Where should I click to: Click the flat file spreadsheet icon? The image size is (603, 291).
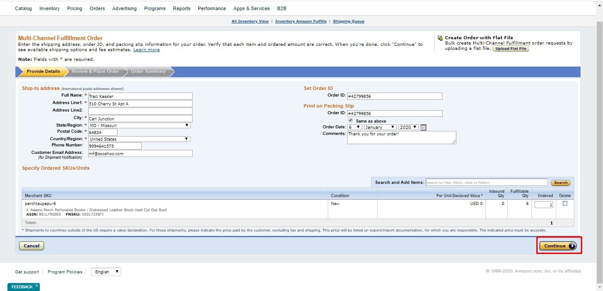[440, 38]
